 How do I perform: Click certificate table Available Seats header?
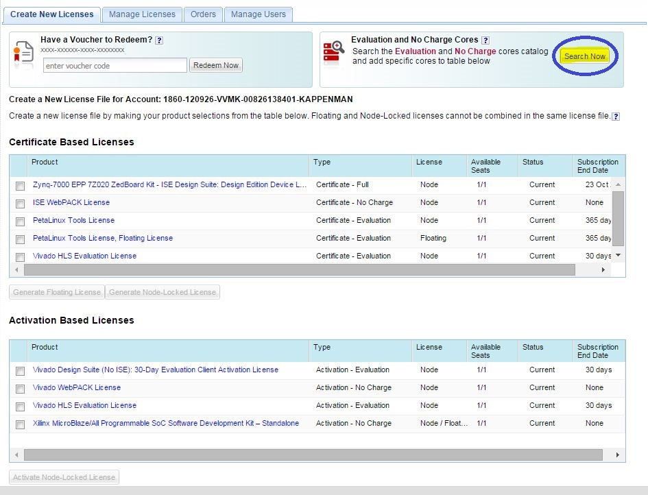pos(492,166)
